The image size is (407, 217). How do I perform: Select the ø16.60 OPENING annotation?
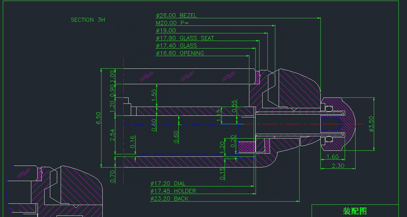pos(179,53)
